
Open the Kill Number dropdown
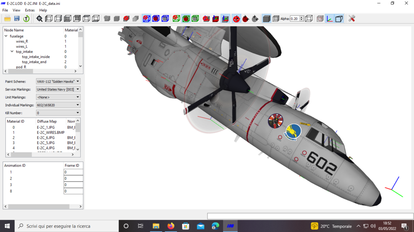(58, 113)
